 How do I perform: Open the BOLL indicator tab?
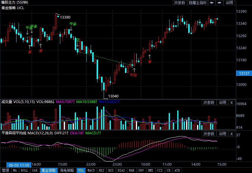tap(25, 170)
